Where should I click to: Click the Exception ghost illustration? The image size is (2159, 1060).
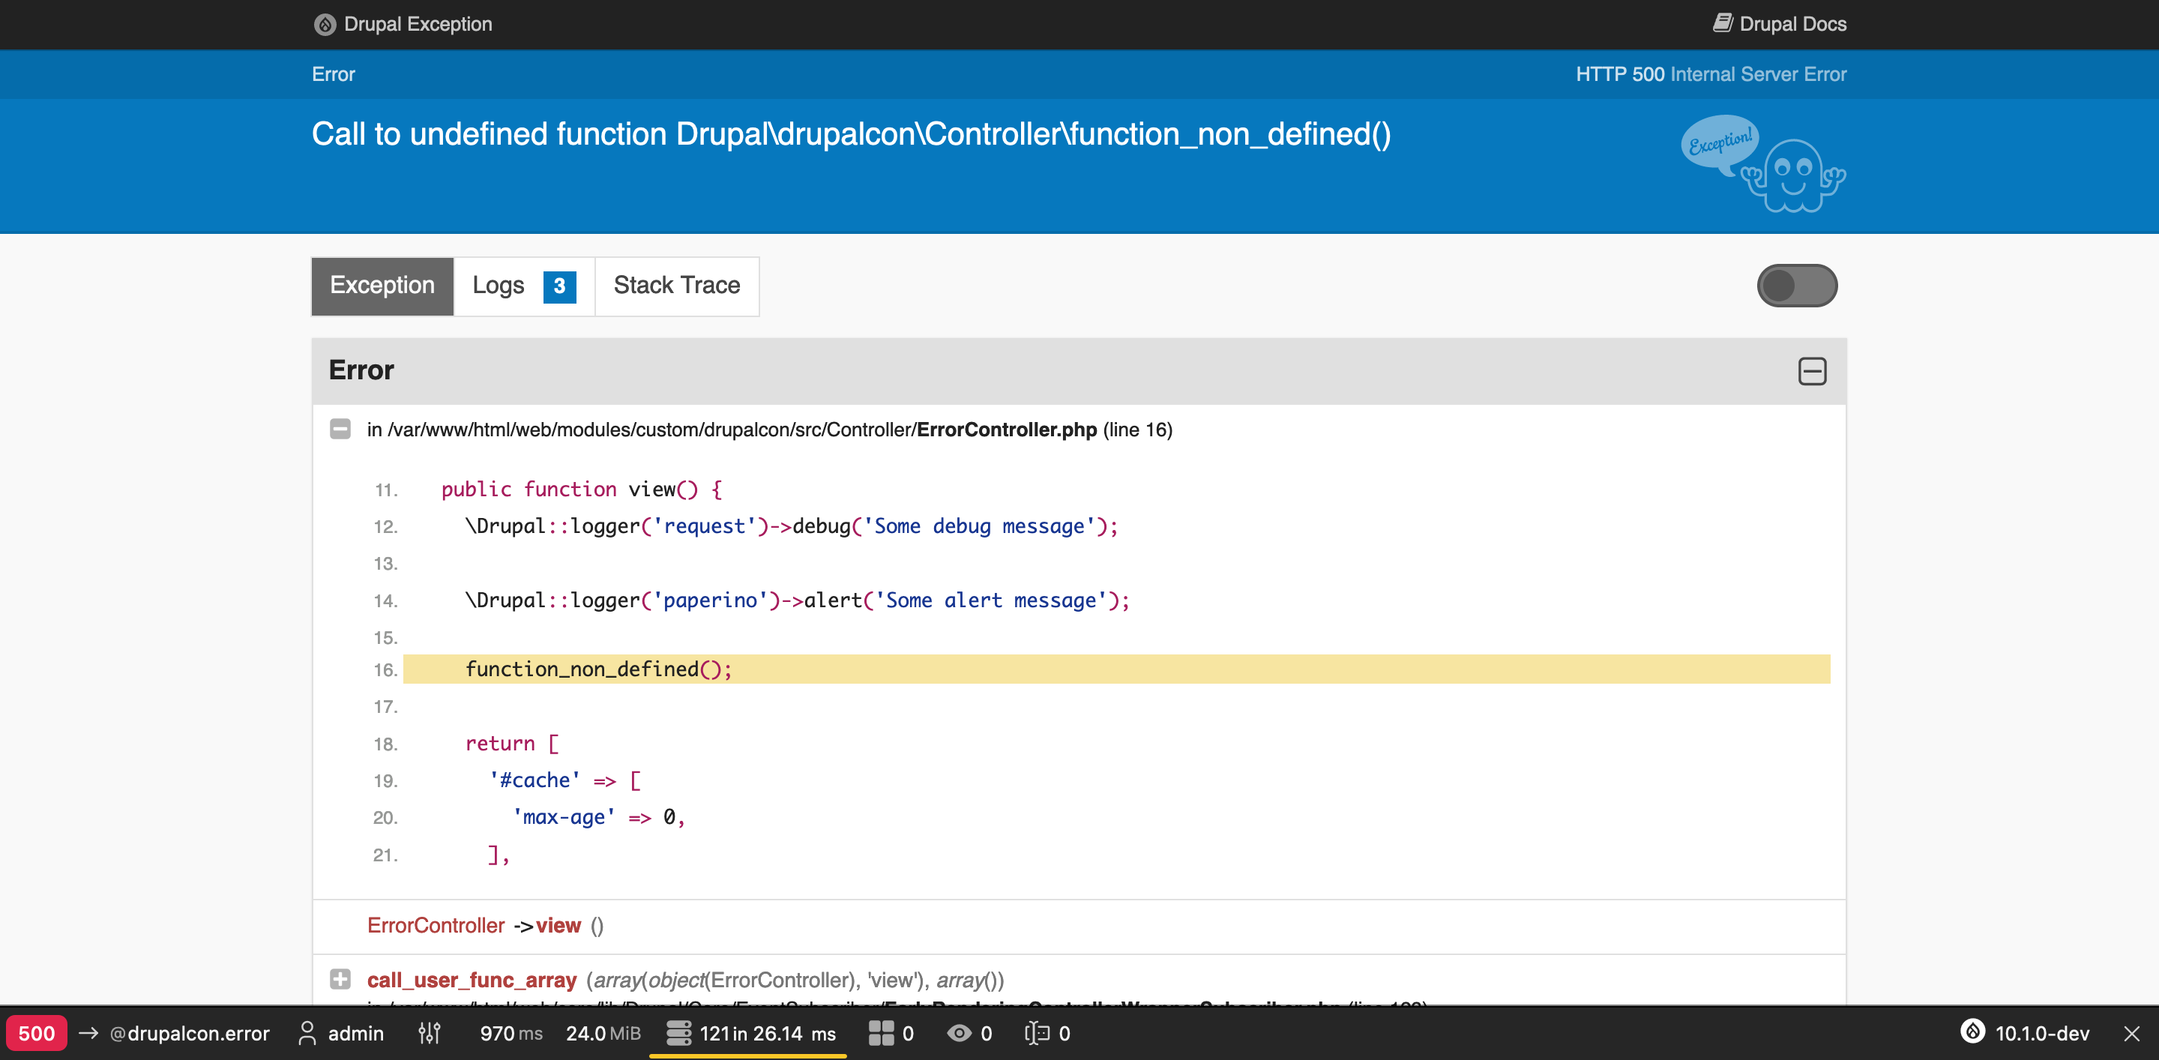click(x=1762, y=164)
